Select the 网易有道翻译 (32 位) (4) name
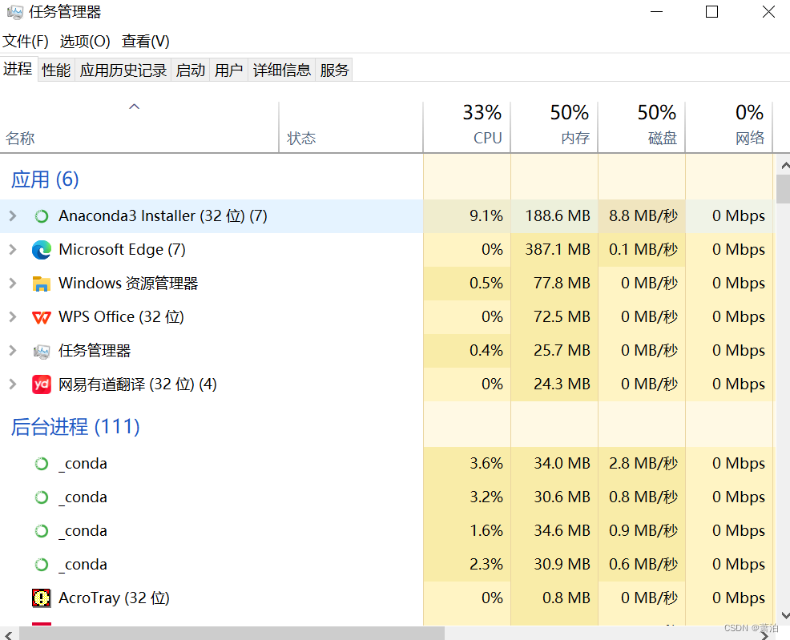This screenshot has width=790, height=640. point(138,384)
